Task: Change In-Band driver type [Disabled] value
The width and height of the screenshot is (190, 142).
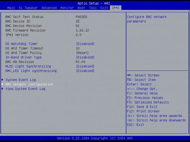Action: click(85, 57)
